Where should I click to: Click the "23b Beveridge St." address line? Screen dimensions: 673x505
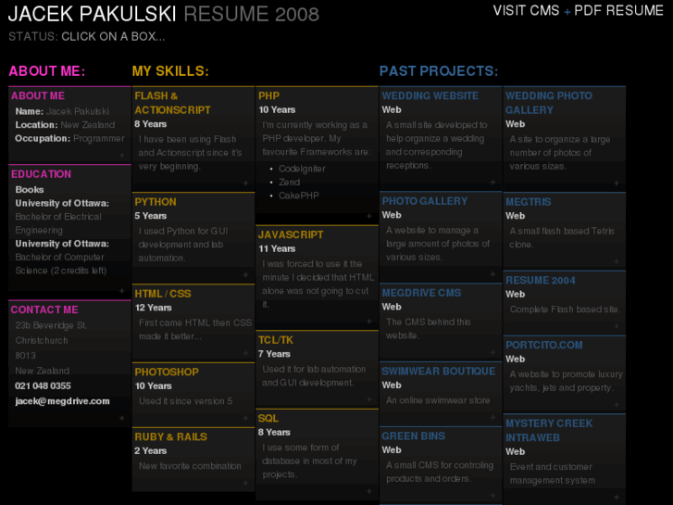[x=51, y=325]
